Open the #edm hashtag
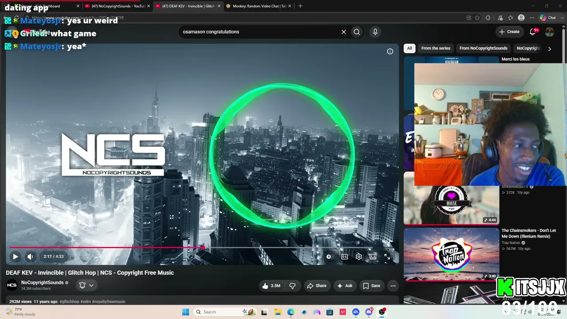Viewport: 567px width, 319px height. coord(86,302)
